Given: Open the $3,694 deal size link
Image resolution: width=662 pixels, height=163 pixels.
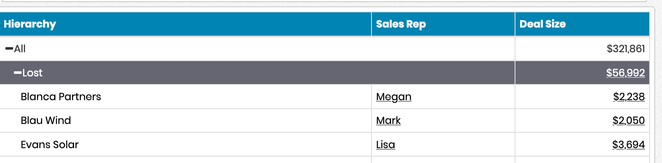Looking at the screenshot, I should click(628, 144).
